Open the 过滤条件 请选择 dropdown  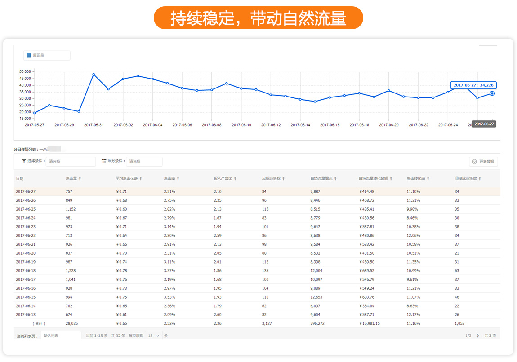[71, 161]
